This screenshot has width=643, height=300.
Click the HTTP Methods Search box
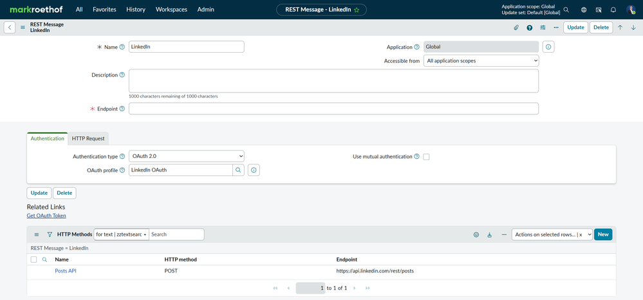coord(176,234)
